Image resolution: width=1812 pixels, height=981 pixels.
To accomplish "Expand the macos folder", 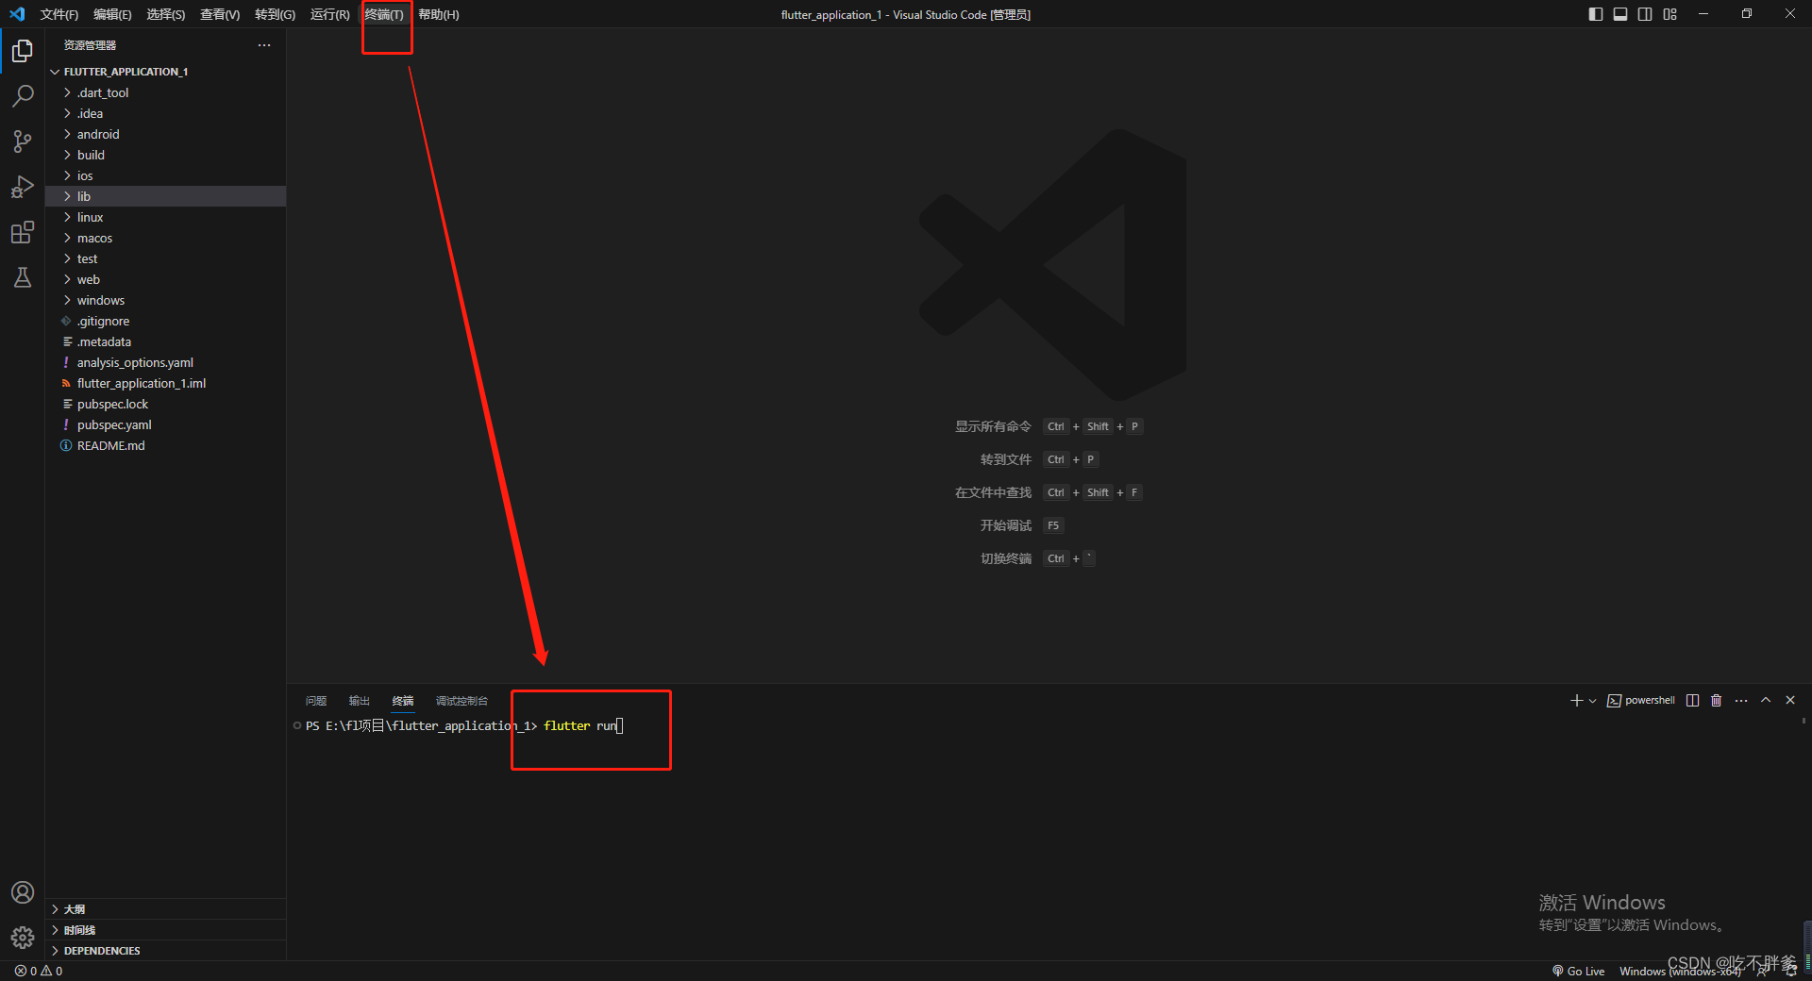I will point(165,238).
